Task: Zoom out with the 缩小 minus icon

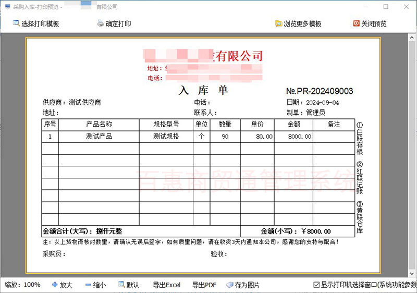Action: click(88, 285)
